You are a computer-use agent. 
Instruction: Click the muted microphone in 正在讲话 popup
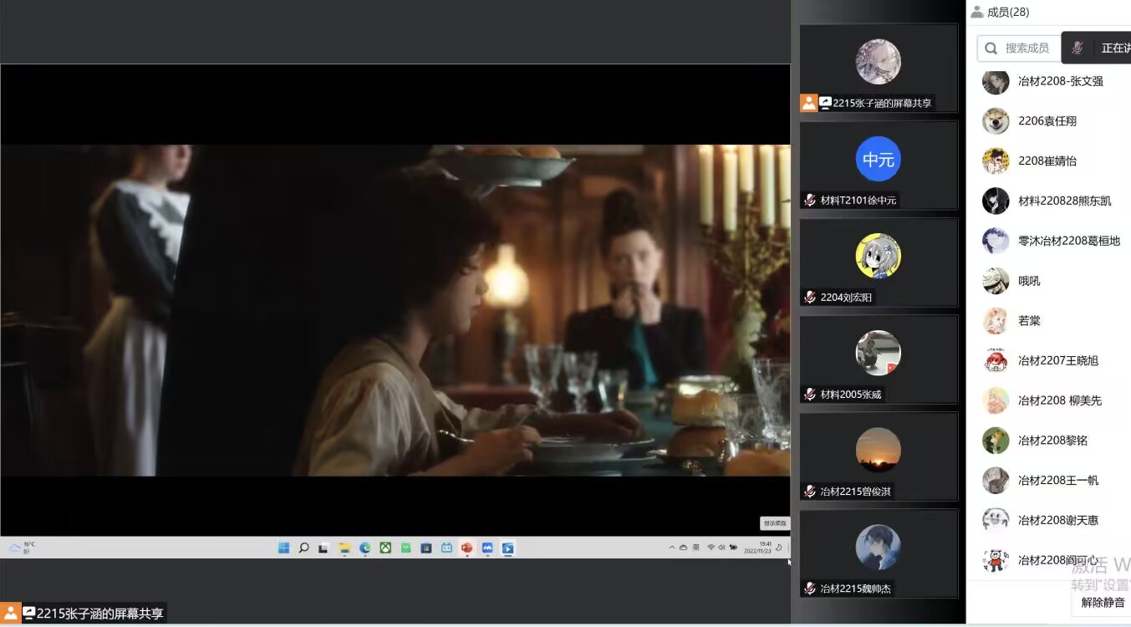pyautogui.click(x=1078, y=48)
